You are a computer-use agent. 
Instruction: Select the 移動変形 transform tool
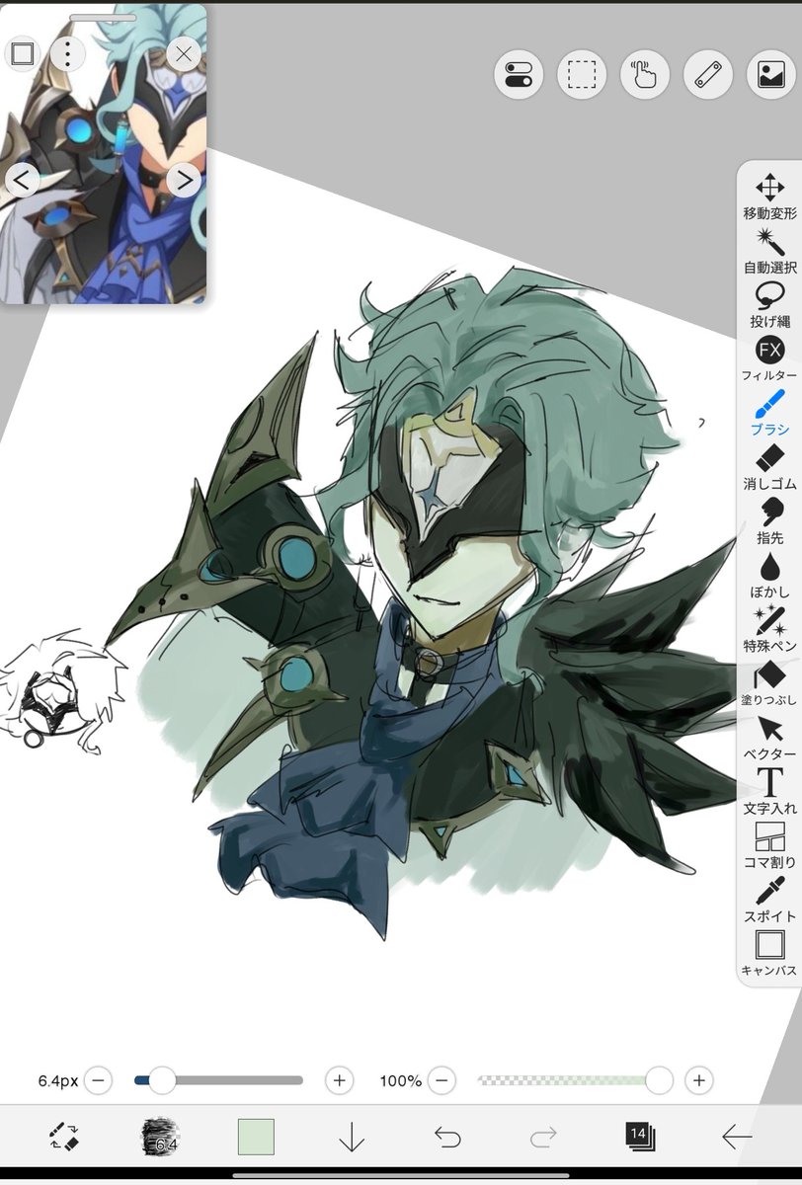pyautogui.click(x=769, y=197)
